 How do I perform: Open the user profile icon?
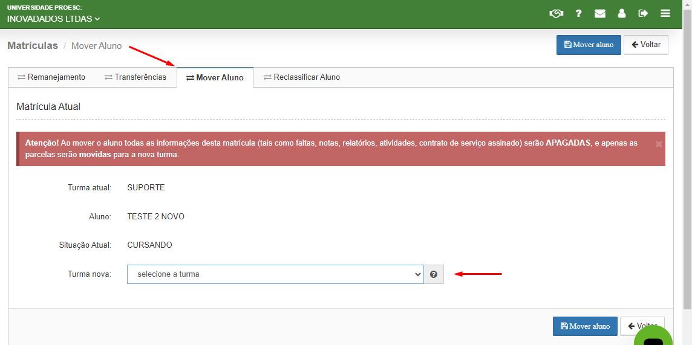click(622, 14)
